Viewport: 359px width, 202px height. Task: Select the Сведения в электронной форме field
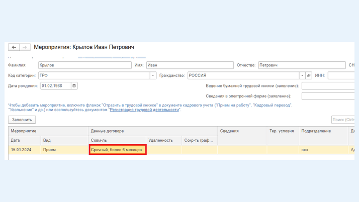click(x=329, y=96)
